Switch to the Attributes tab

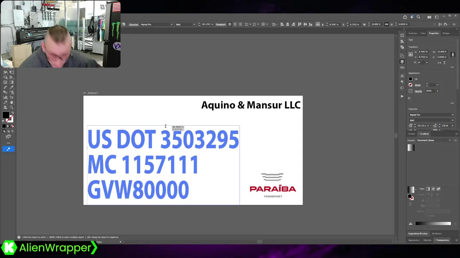[x=437, y=234]
